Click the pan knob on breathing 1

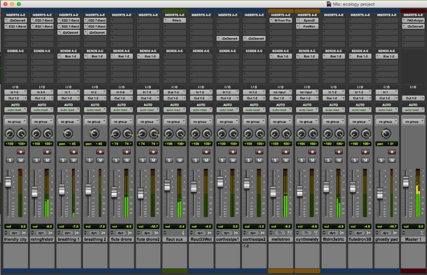[x=68, y=134]
